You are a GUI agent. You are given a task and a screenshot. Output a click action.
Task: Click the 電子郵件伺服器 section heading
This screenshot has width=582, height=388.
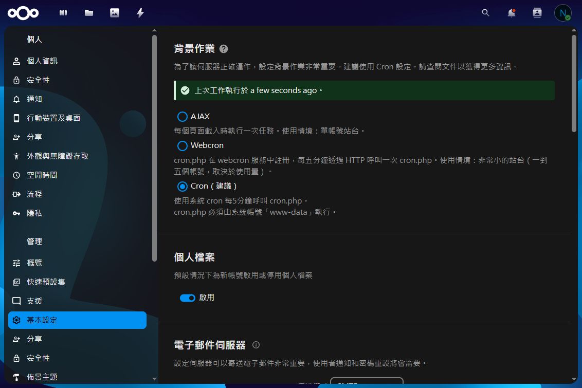coord(210,345)
